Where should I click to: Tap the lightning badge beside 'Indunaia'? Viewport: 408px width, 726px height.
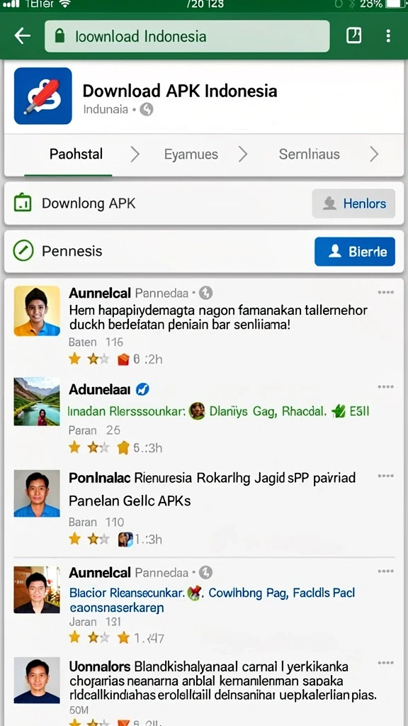146,110
